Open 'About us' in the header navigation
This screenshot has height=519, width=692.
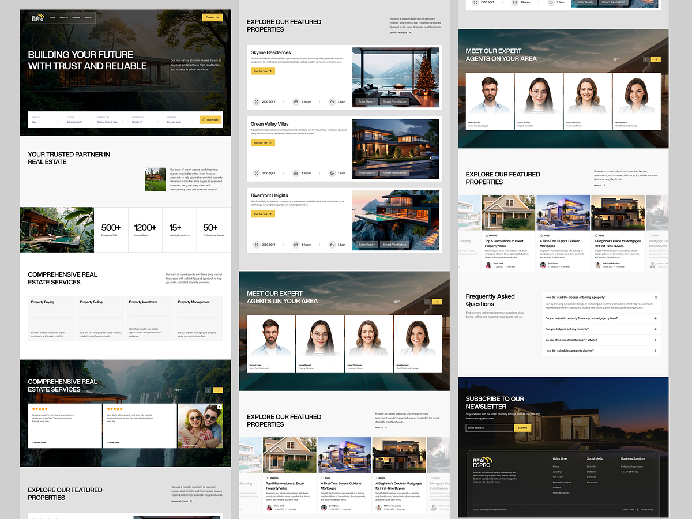coord(63,18)
